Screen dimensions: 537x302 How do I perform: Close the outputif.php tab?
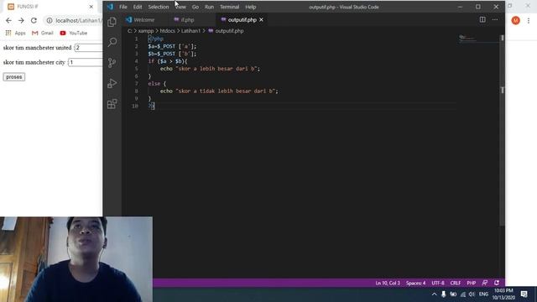pos(261,20)
